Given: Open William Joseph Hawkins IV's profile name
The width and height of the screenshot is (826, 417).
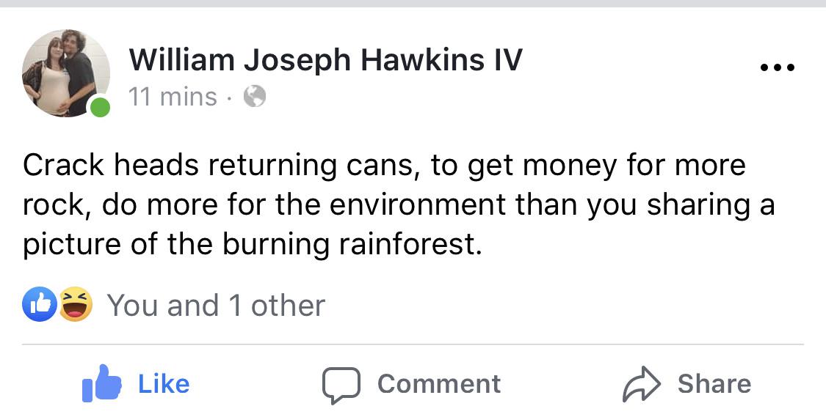Looking at the screenshot, I should [x=325, y=59].
